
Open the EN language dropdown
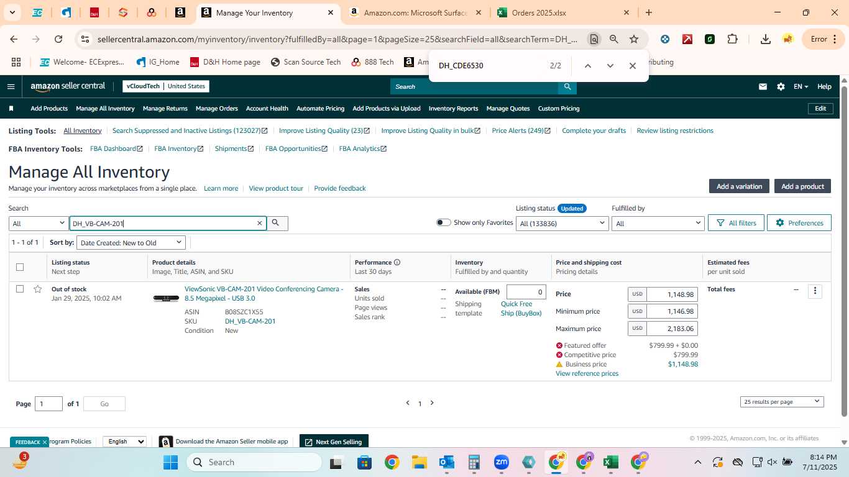(x=801, y=86)
